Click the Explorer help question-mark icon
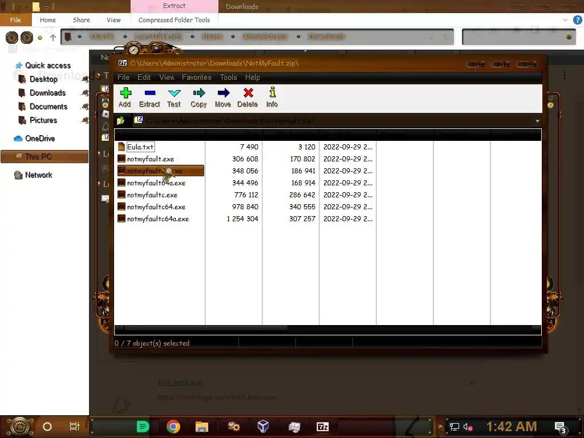This screenshot has width=584, height=438. pyautogui.click(x=577, y=20)
